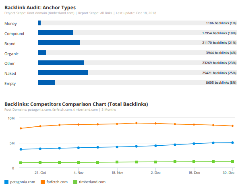Click farfetch.com data point at 21. Oct

[x=40, y=126]
